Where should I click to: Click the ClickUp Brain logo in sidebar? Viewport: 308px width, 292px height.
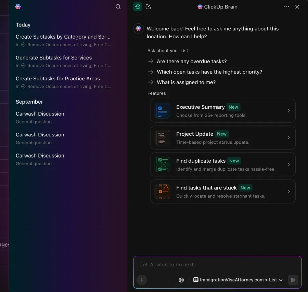pyautogui.click(x=18, y=7)
